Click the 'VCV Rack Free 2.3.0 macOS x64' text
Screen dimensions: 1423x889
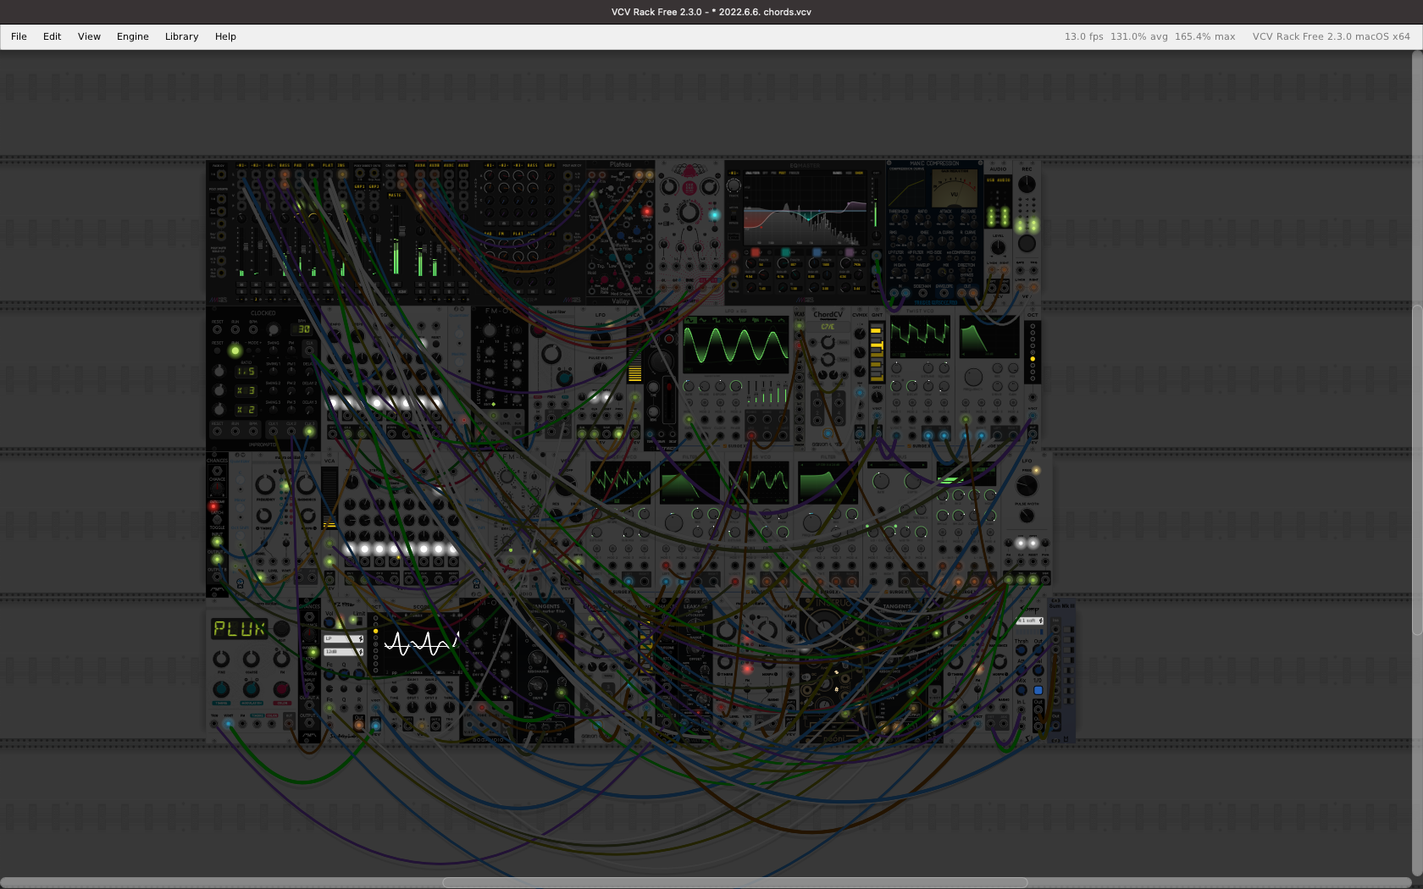point(1332,36)
